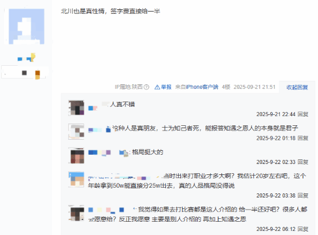Open avatar of the '我觉得如果去打比赛' commenter
The width and height of the screenshot is (318, 235).
[76, 213]
